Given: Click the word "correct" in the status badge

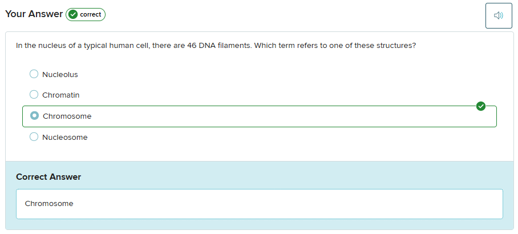Looking at the screenshot, I should [90, 15].
